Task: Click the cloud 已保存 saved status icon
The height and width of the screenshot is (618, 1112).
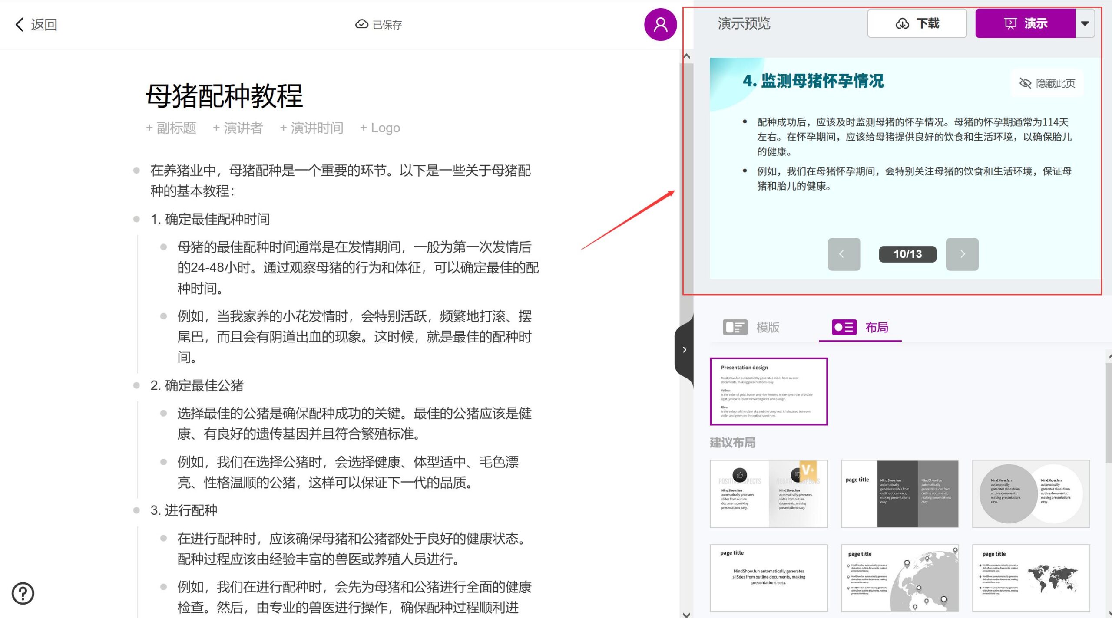Action: [x=361, y=24]
